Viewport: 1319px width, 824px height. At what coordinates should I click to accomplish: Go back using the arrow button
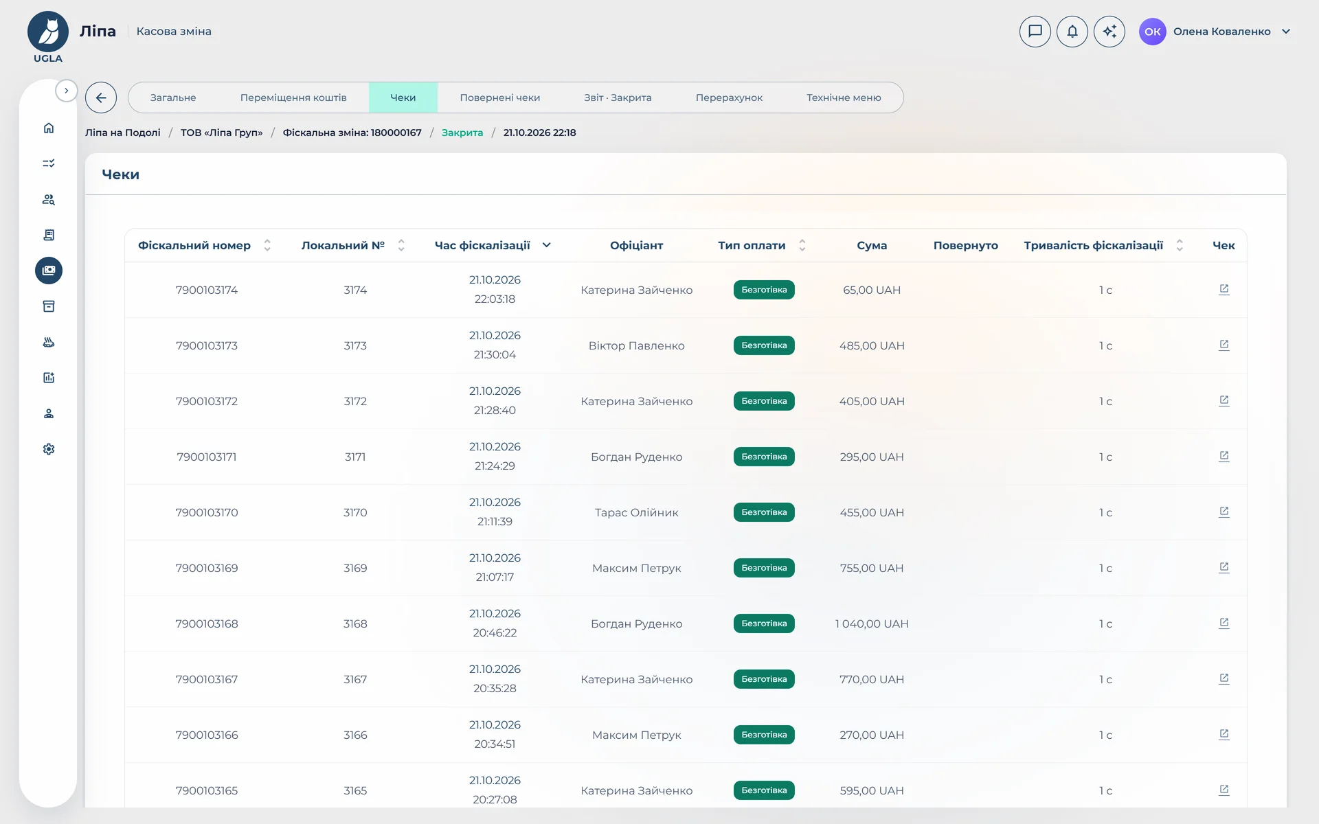tap(101, 98)
